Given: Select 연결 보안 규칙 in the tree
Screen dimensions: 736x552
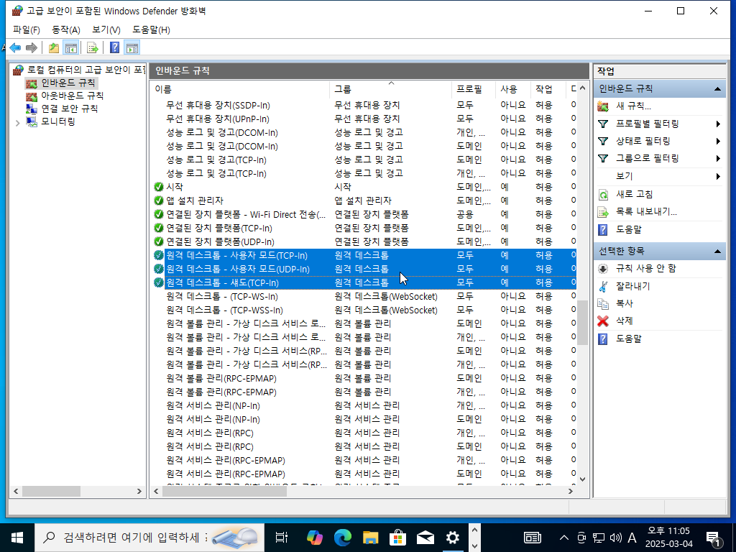Looking at the screenshot, I should pyautogui.click(x=70, y=109).
